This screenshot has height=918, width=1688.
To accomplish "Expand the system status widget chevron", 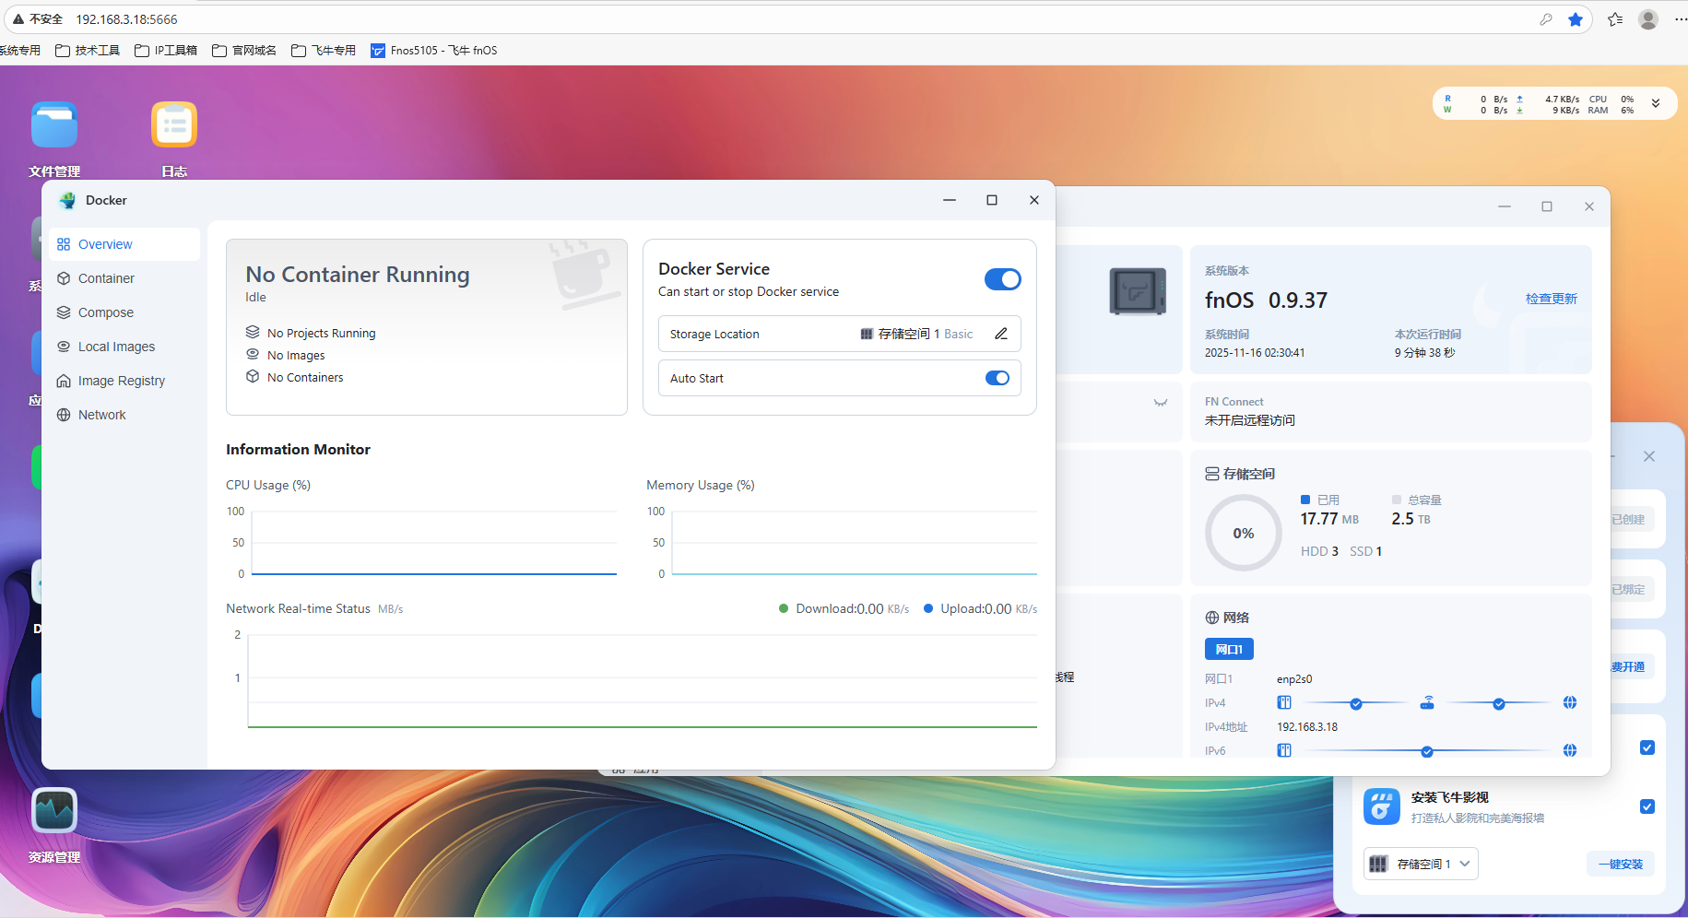I will coord(1656,104).
